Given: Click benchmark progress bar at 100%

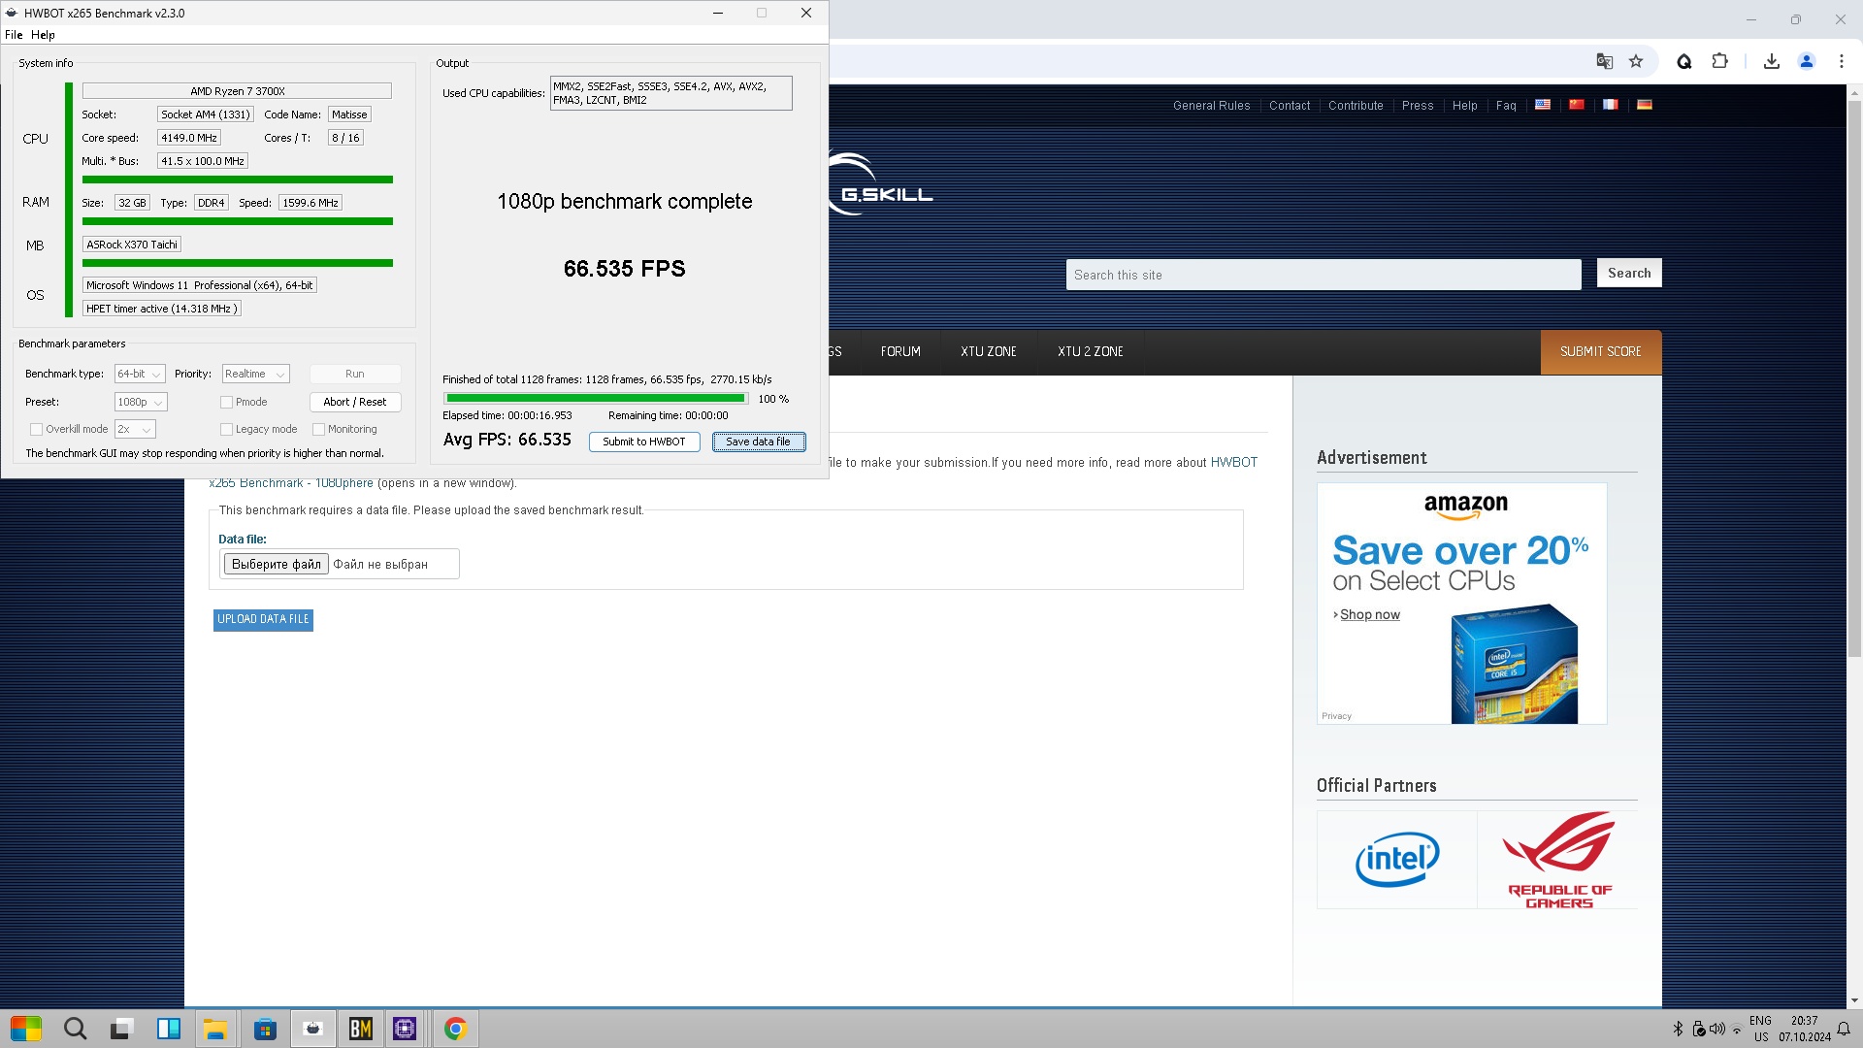Looking at the screenshot, I should tap(596, 399).
